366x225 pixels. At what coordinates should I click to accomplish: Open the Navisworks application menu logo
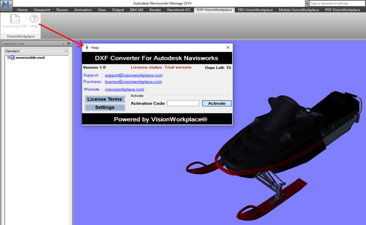(6, 5)
